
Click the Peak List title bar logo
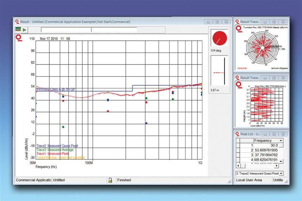237,133
